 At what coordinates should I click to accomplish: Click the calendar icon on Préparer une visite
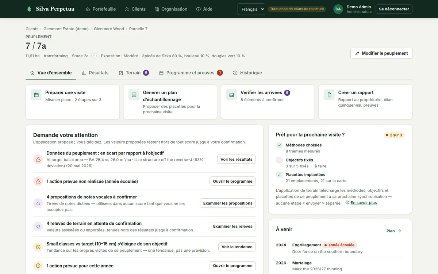tap(36, 95)
